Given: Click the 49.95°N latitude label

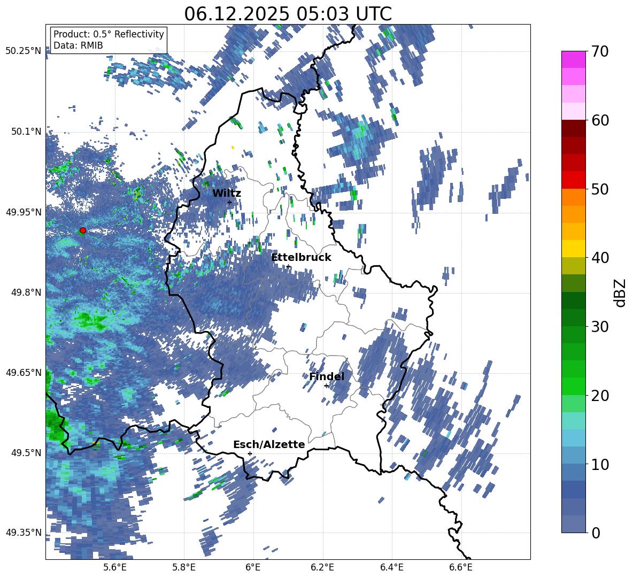Looking at the screenshot, I should [24, 212].
